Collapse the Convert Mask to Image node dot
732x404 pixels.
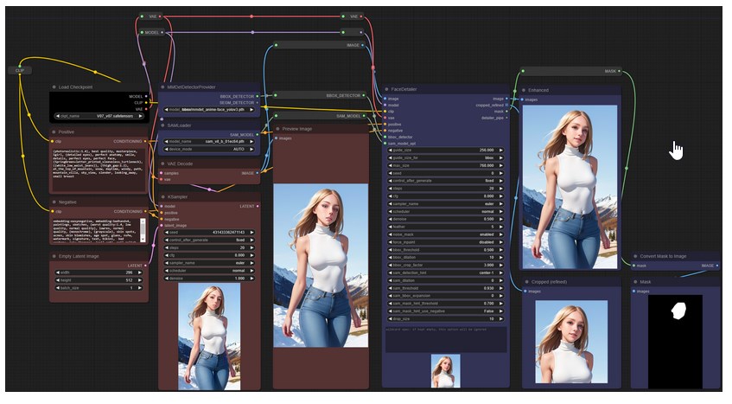[635, 256]
